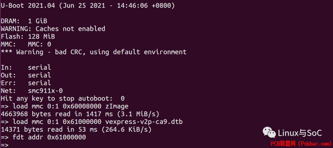Click the "14371 bytes read" output line
The width and height of the screenshot is (333, 148).
point(76,129)
